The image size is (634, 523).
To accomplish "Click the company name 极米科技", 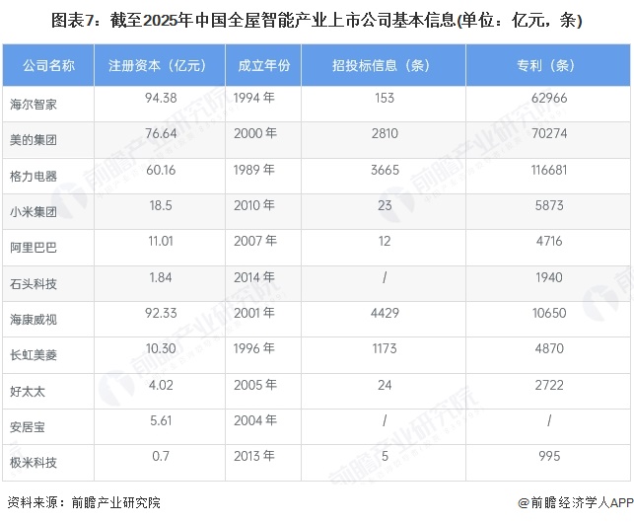I will 34,462.
